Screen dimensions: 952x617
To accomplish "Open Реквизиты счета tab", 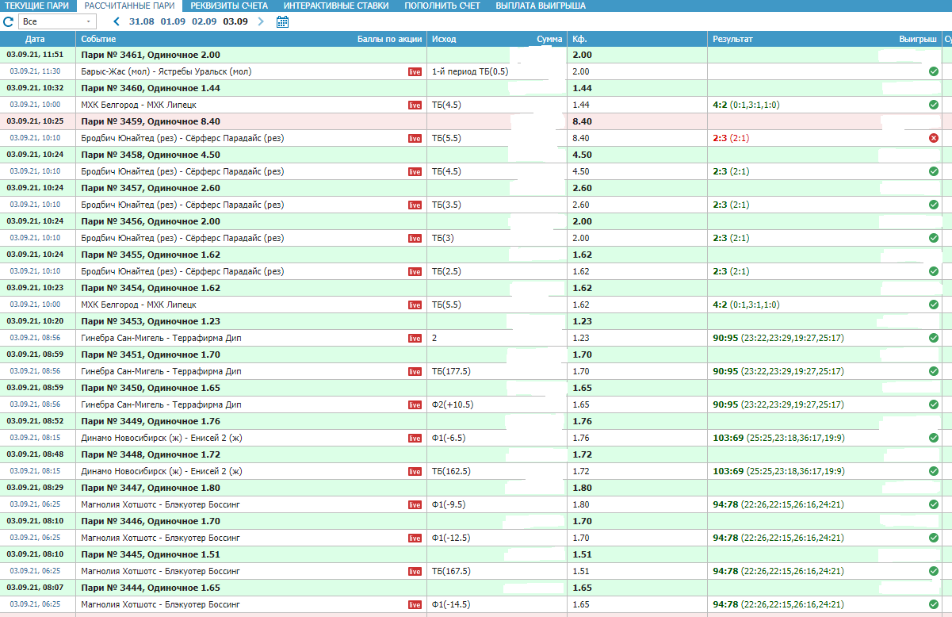I will (228, 6).
